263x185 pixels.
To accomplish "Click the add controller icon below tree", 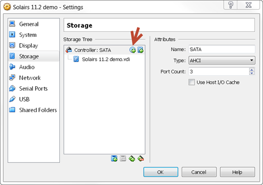I will tap(114, 158).
